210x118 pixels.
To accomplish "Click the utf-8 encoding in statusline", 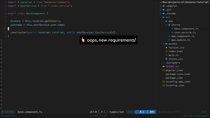I will tap(93, 112).
